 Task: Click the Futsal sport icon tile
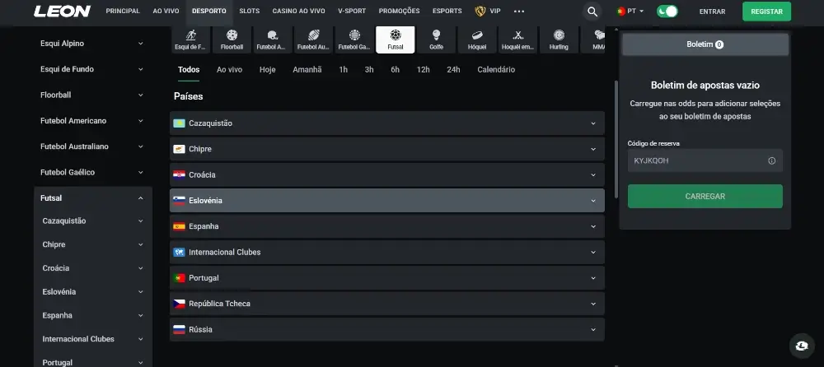click(396, 39)
